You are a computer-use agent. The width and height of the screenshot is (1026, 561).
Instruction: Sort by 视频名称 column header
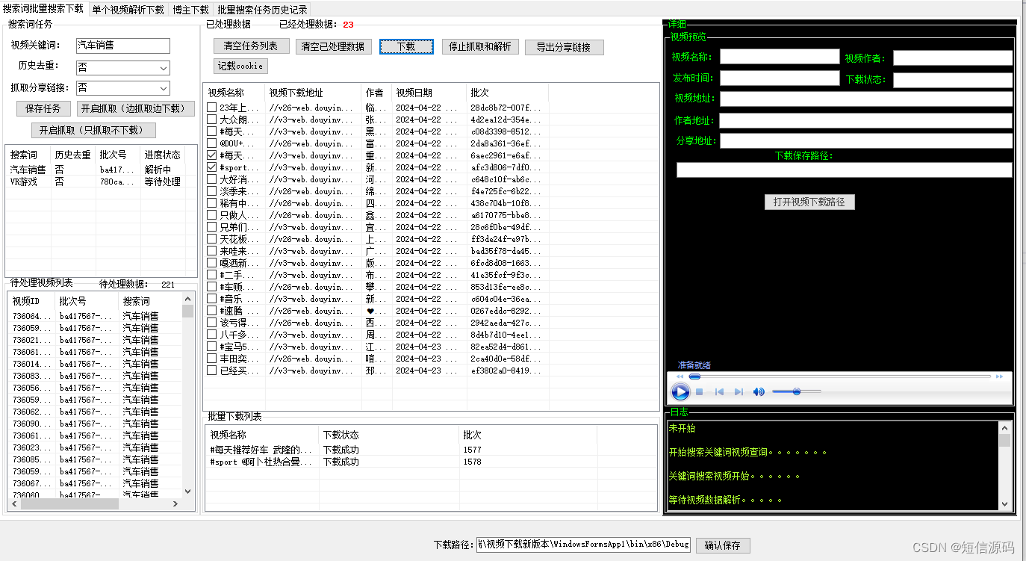[x=234, y=93]
